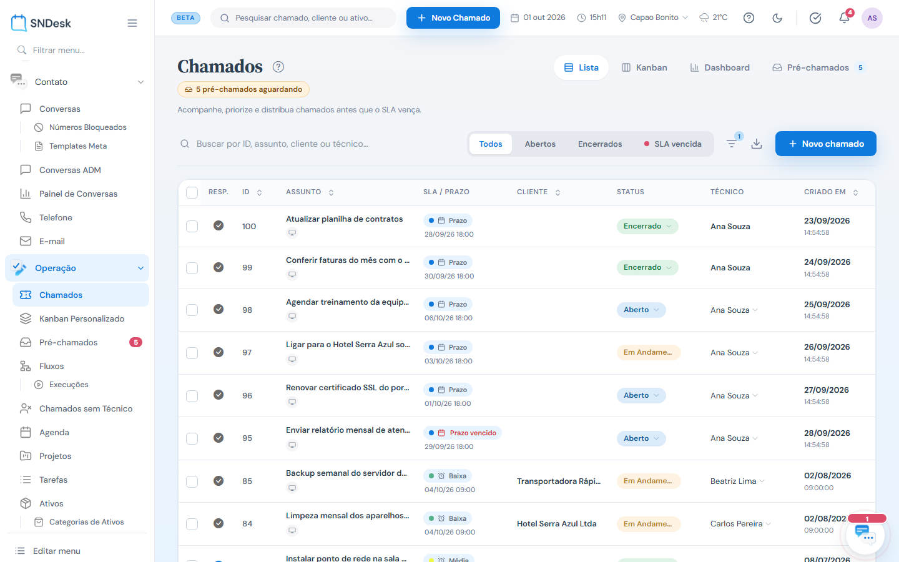The image size is (899, 562).
Task: Open tasks checkmark circle icon in top bar
Action: (815, 17)
